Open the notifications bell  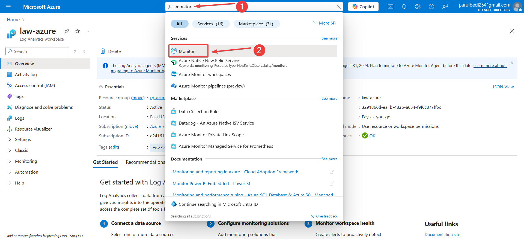(404, 7)
